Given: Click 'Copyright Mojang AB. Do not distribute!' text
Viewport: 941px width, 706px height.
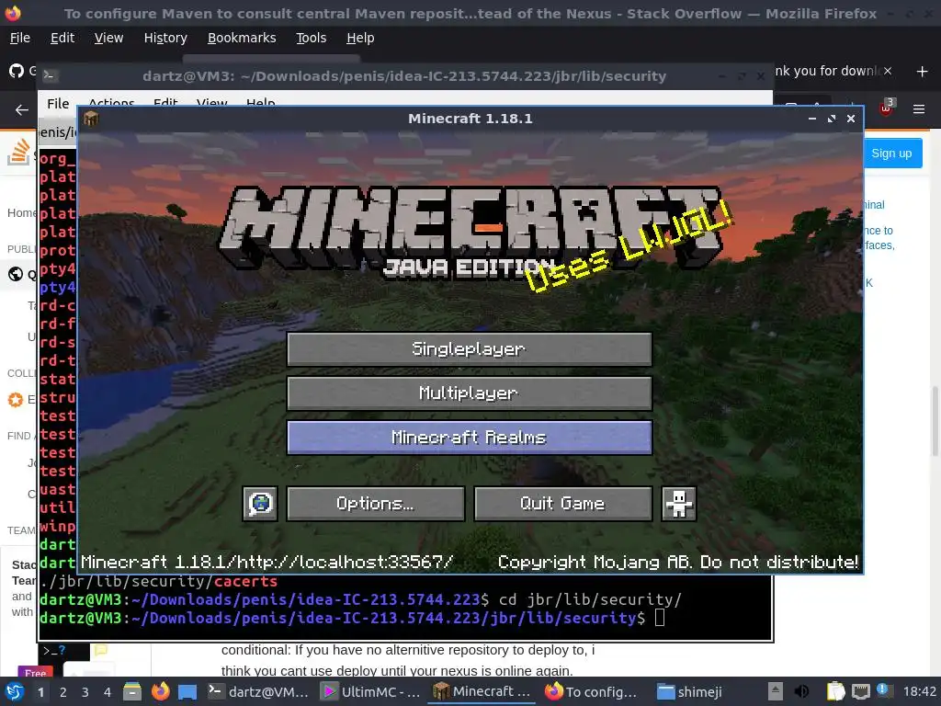Looking at the screenshot, I should pos(678,562).
